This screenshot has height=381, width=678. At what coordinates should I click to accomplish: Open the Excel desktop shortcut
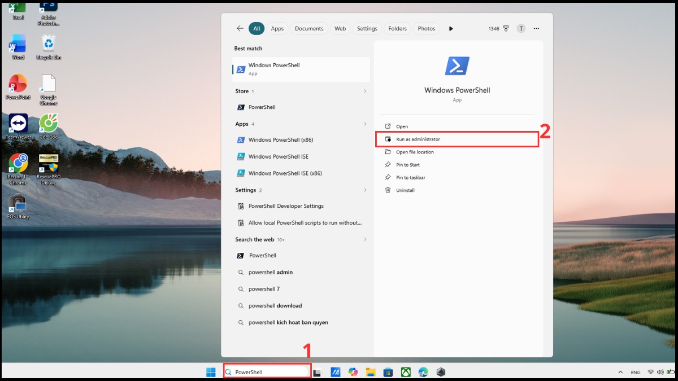[18, 10]
